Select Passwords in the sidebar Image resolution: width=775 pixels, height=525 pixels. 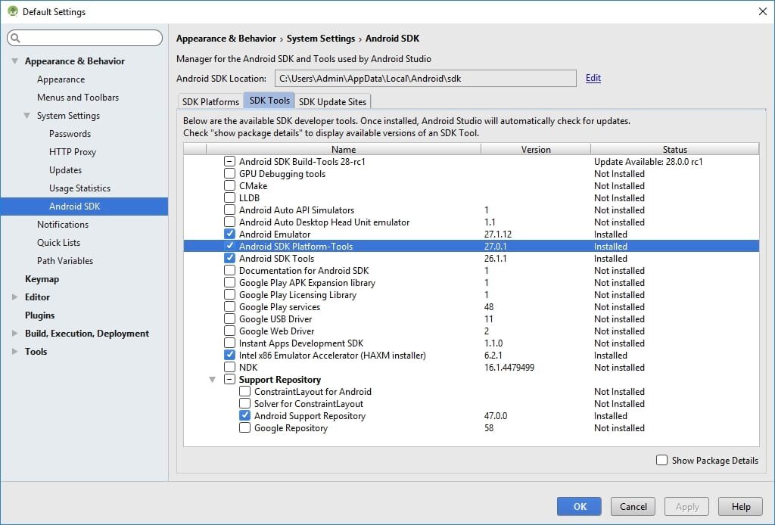[70, 134]
